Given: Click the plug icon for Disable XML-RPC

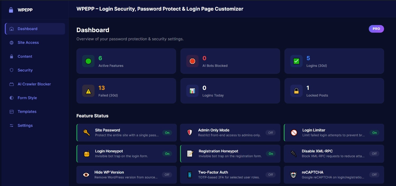Looking at the screenshot, I should (293, 153).
